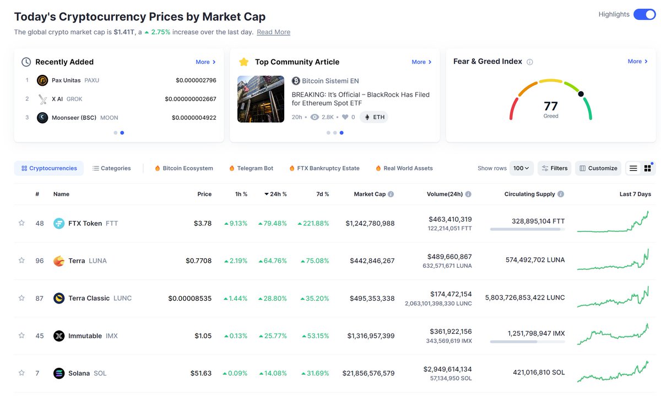Open the FTX Token 7-day chart
Screen dimensions: 661x398
click(613, 222)
